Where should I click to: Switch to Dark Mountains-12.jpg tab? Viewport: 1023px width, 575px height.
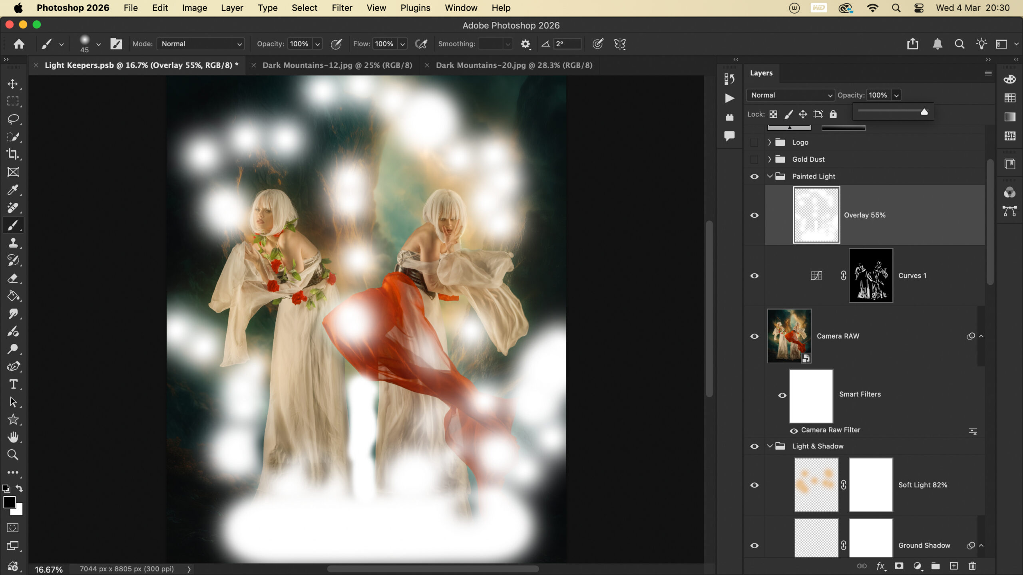(x=337, y=65)
